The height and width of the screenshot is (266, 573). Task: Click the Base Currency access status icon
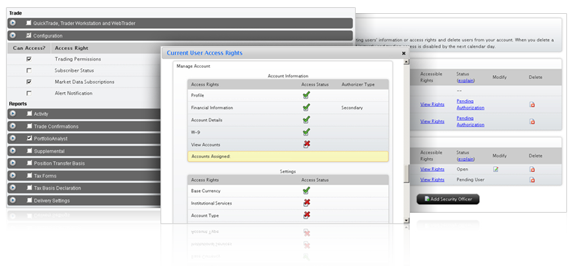coord(306,191)
